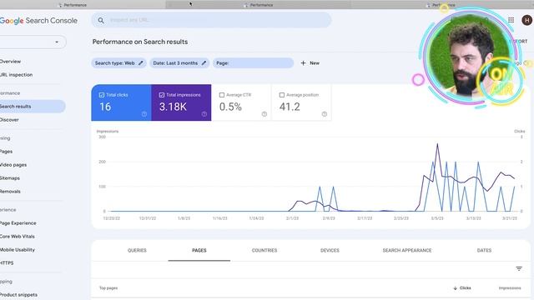Viewport: 534px width, 300px height.
Task: Open Video pages in the sidebar
Action: 13,165
